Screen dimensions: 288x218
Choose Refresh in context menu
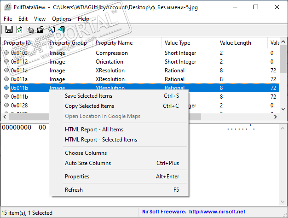point(119,190)
